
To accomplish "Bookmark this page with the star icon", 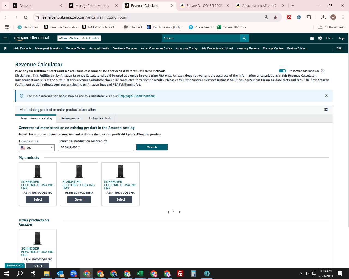I will [275, 17].
